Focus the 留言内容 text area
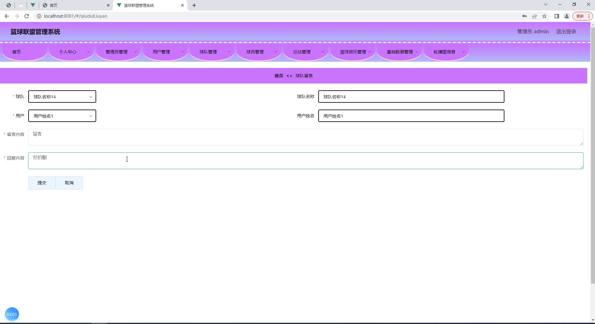Viewport: 595px width, 324px height. pos(306,137)
